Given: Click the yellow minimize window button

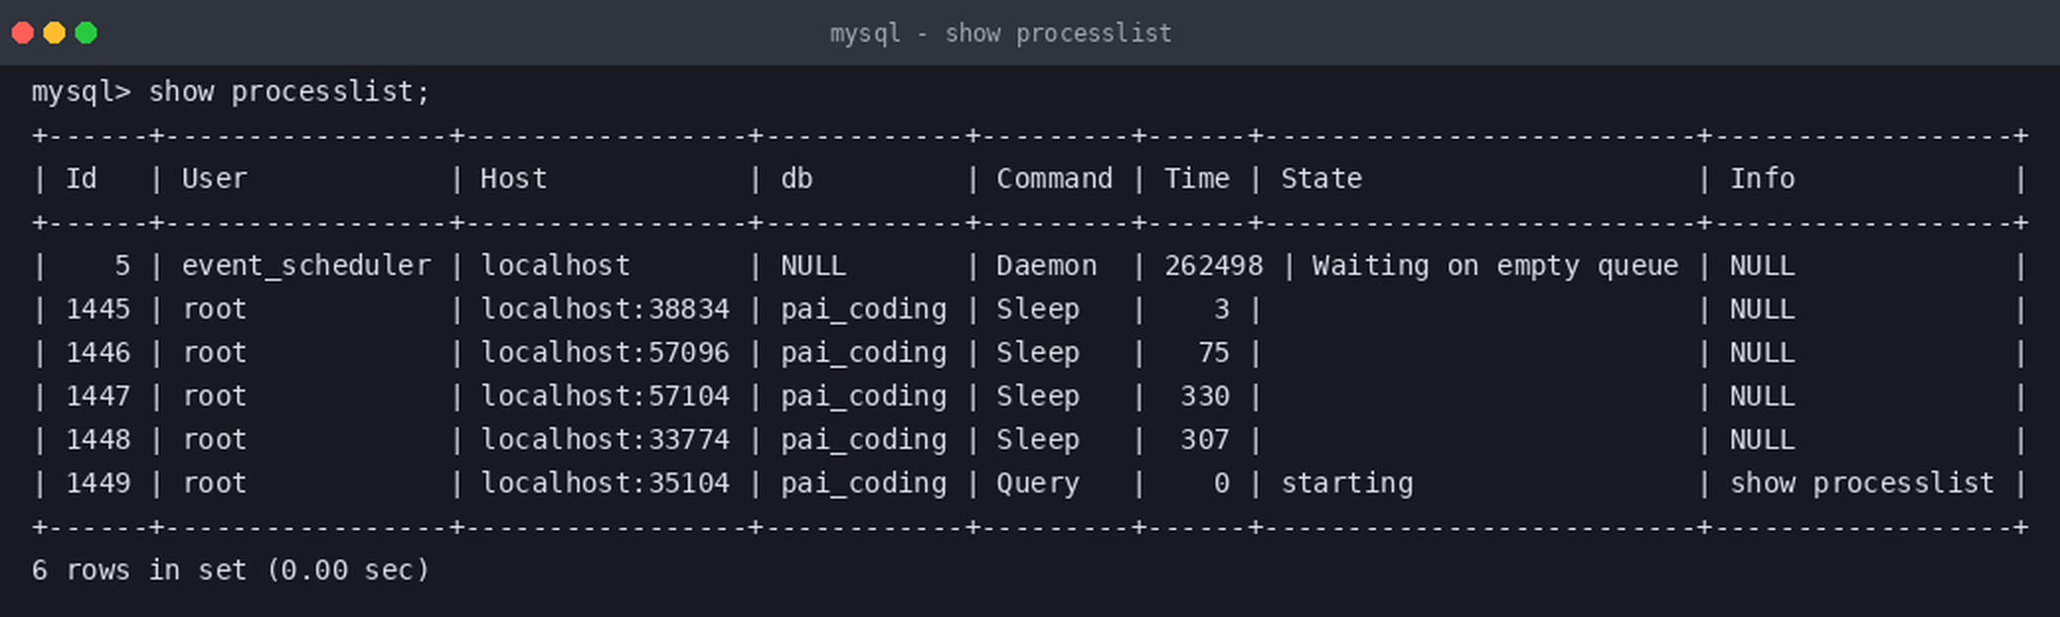Looking at the screenshot, I should 54,33.
